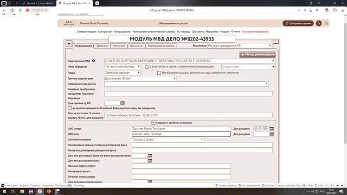Viewport: 347px width, 195px height.
Task: Click the insecure-site warning icon in address bar
Action: [x=27, y=10]
